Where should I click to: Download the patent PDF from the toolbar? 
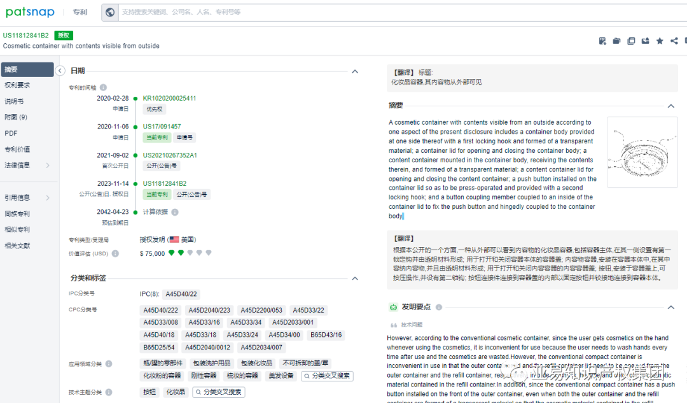click(602, 41)
